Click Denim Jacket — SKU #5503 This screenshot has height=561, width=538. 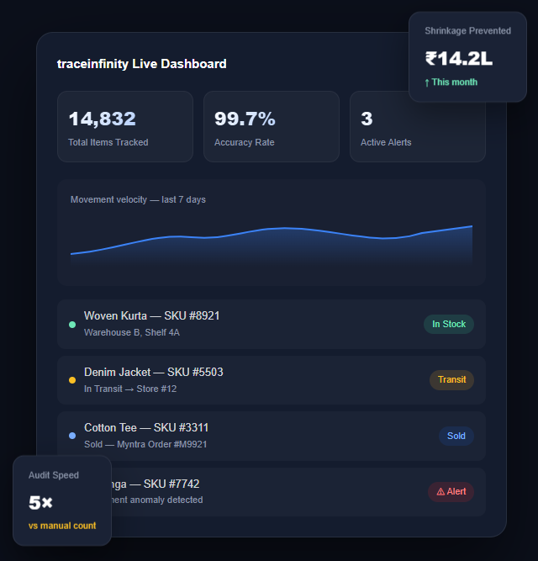tap(154, 372)
